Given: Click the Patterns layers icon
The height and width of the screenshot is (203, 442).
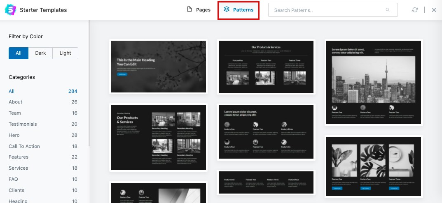Looking at the screenshot, I should (227, 9).
